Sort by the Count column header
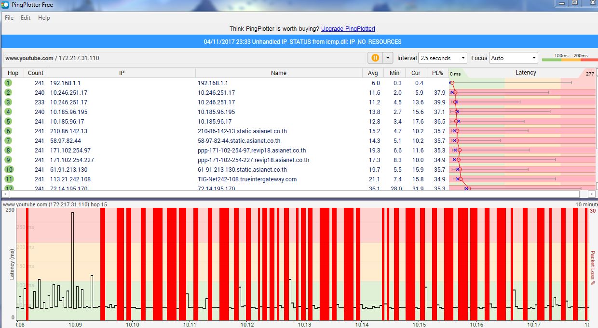 point(36,73)
